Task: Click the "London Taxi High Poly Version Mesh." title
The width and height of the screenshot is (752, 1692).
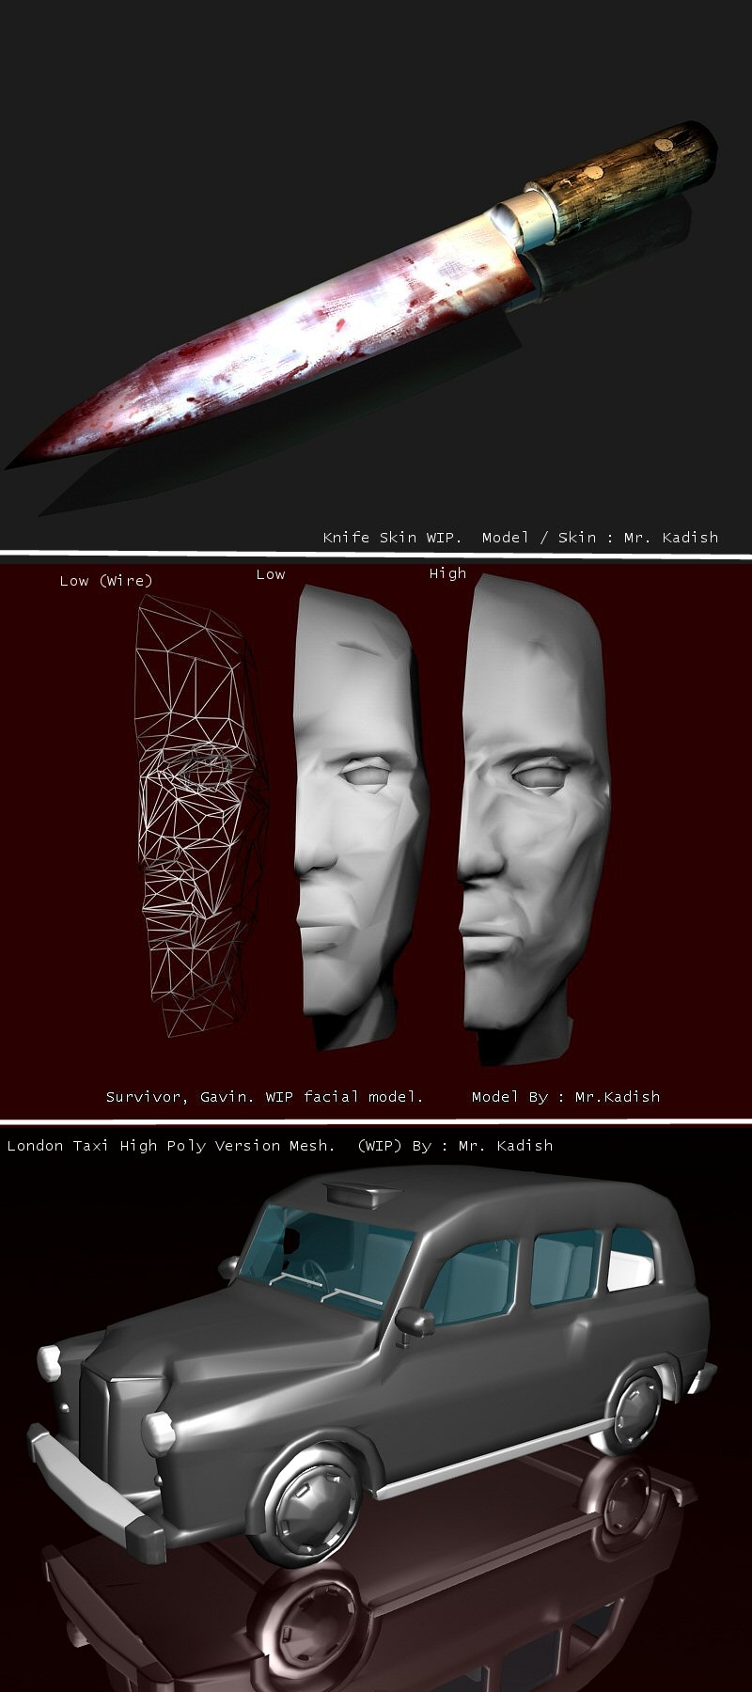Action: click(x=171, y=1146)
